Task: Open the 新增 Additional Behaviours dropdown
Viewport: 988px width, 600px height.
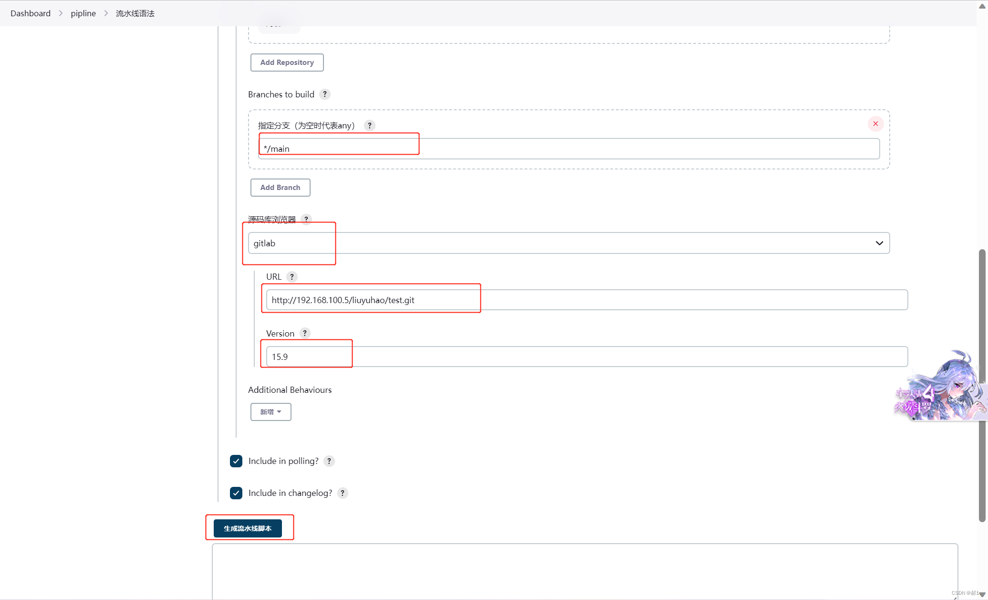Action: [x=270, y=412]
